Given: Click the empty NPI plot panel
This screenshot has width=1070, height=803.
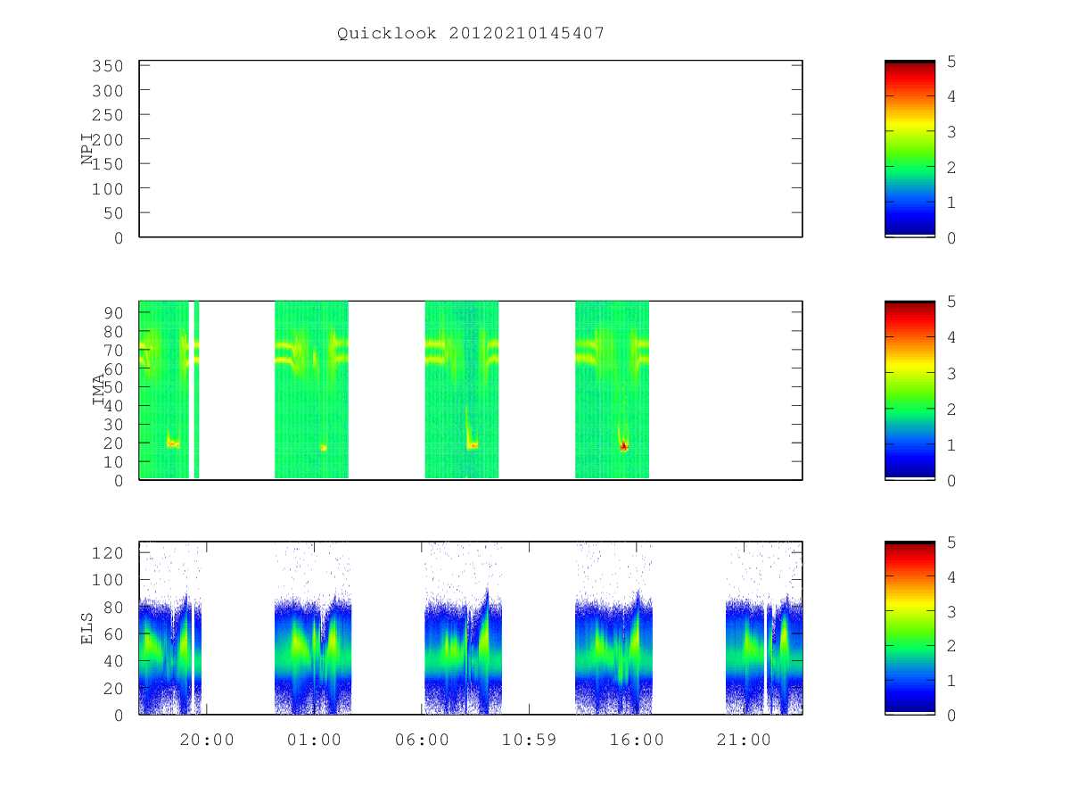Looking at the screenshot, I should coord(471,149).
